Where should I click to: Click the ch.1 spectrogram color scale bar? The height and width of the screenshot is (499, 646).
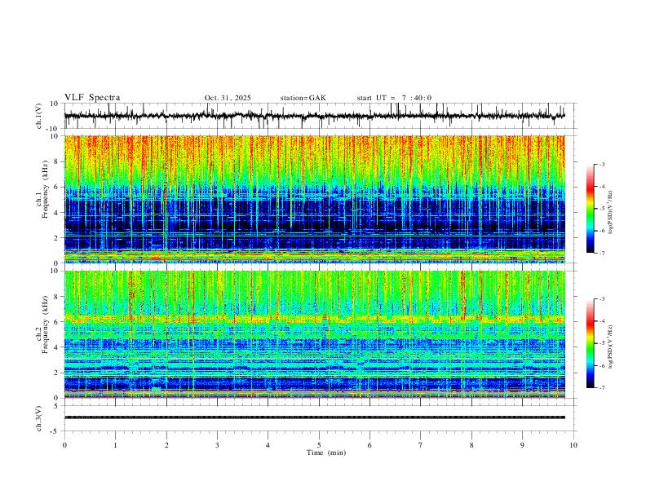click(590, 209)
